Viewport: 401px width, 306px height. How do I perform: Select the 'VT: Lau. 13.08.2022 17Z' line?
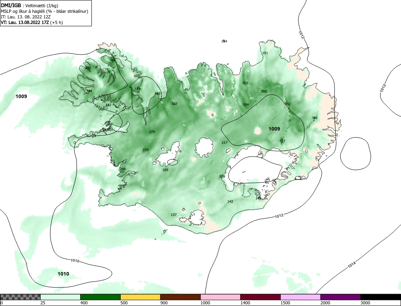tap(32, 22)
